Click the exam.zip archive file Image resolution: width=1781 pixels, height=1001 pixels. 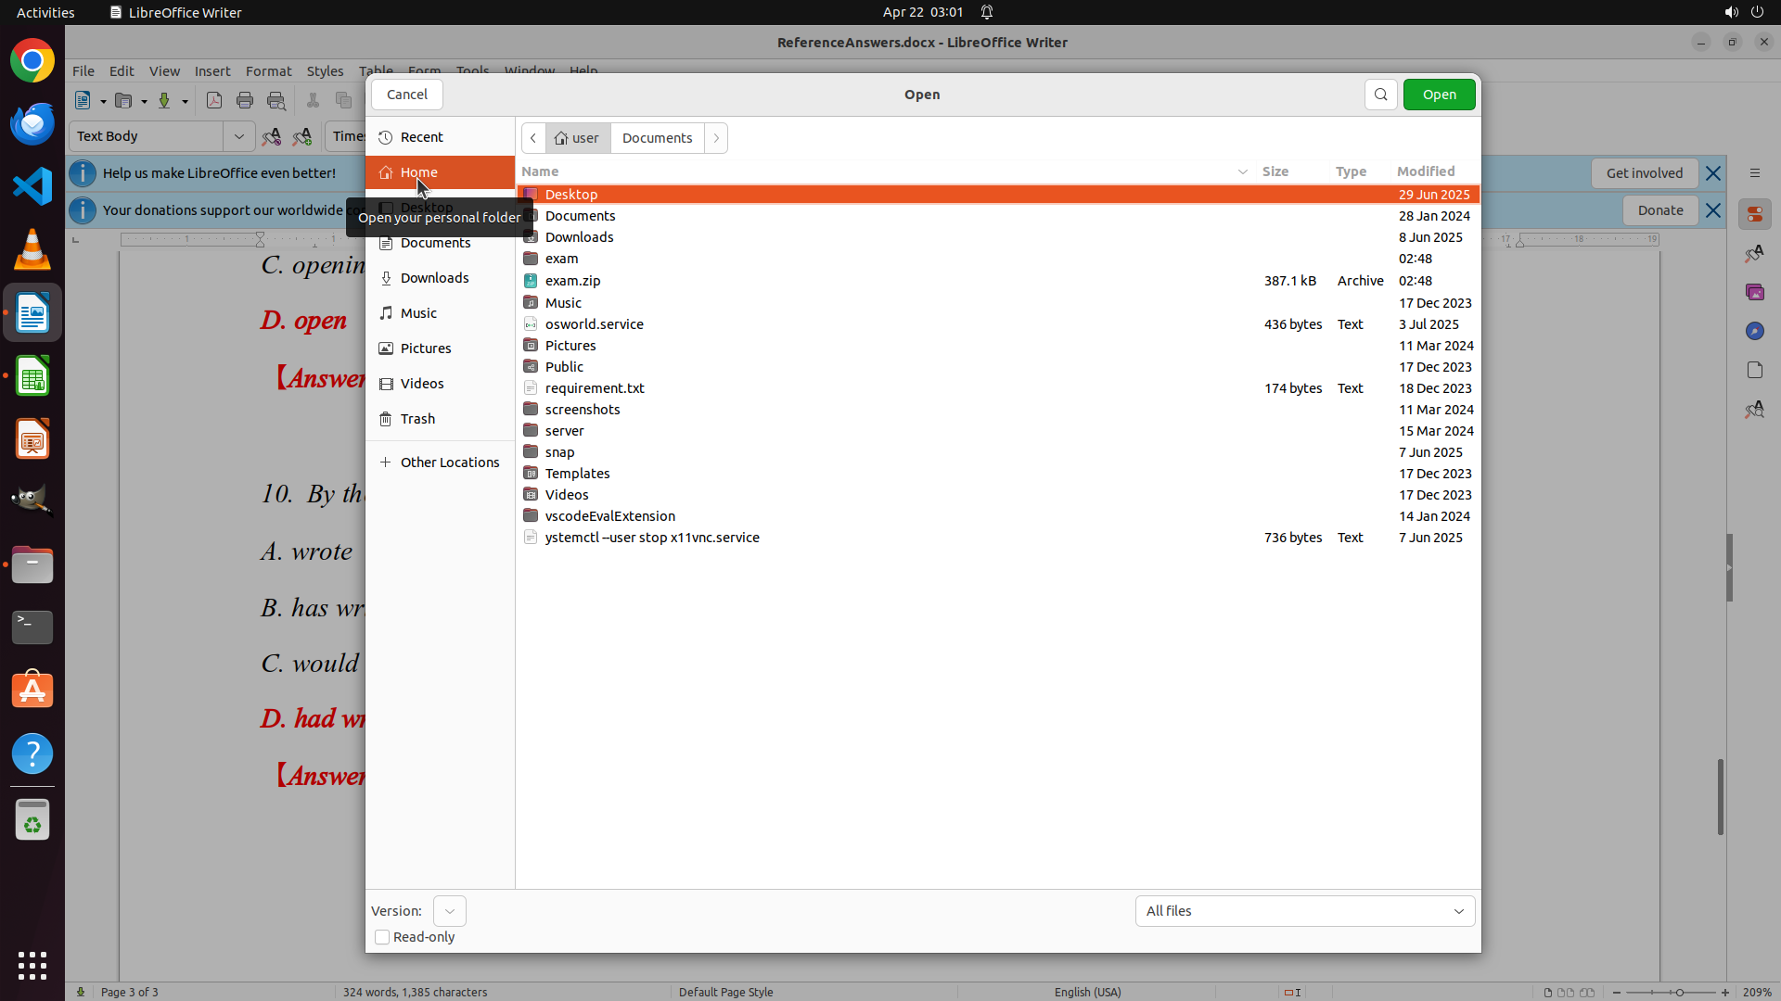point(572,281)
